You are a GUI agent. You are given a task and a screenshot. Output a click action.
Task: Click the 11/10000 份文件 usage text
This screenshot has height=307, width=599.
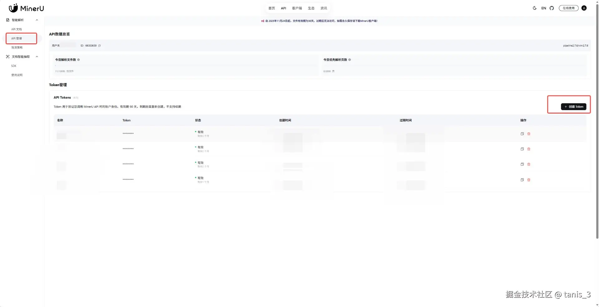click(64, 71)
